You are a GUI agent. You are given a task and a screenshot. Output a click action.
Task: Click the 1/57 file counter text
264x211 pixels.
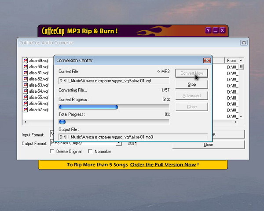click(165, 90)
